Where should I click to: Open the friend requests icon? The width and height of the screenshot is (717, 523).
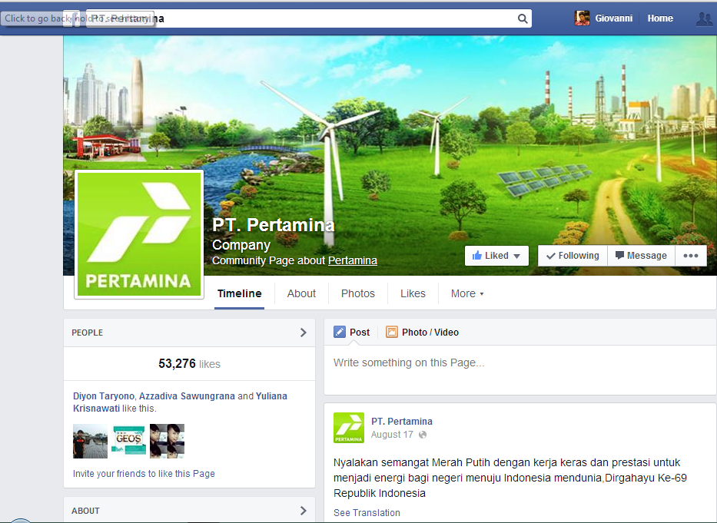pyautogui.click(x=704, y=18)
